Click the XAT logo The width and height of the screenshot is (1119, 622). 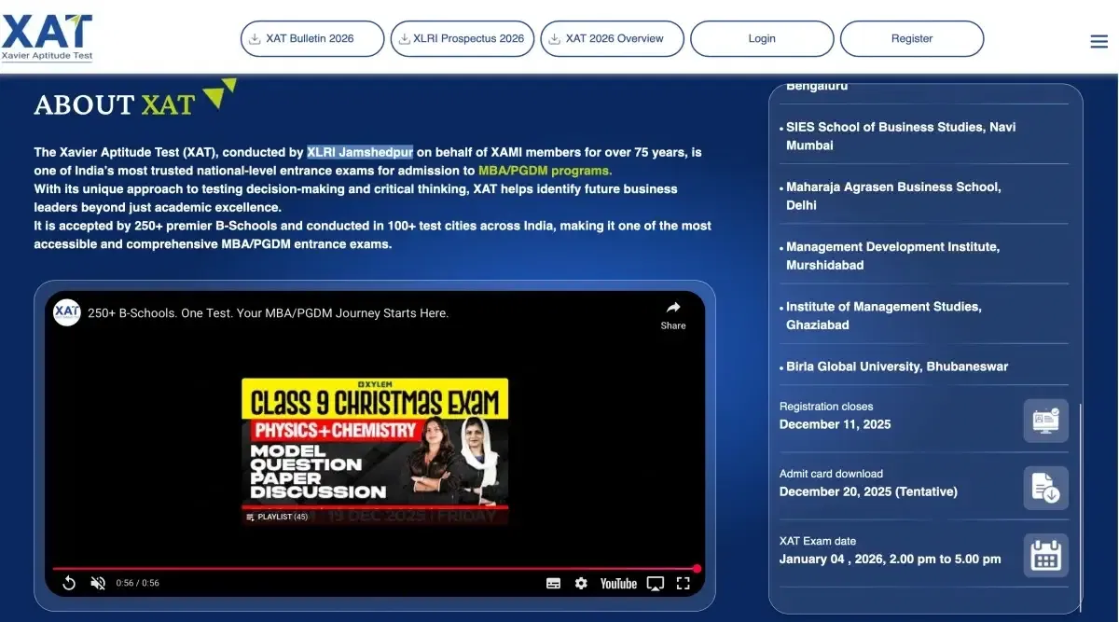pos(48,37)
